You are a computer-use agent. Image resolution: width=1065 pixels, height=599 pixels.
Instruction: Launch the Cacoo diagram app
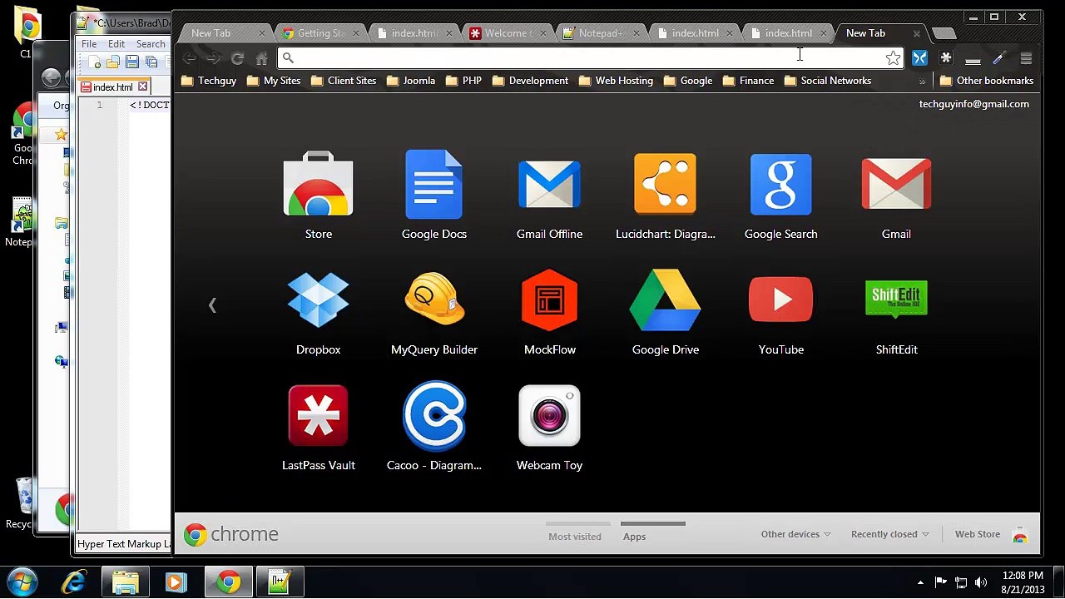point(433,428)
